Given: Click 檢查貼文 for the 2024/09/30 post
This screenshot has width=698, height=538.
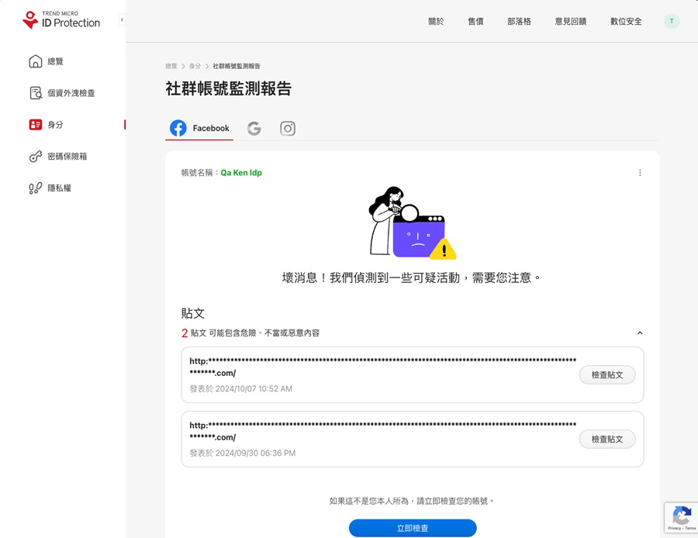Looking at the screenshot, I should click(606, 440).
